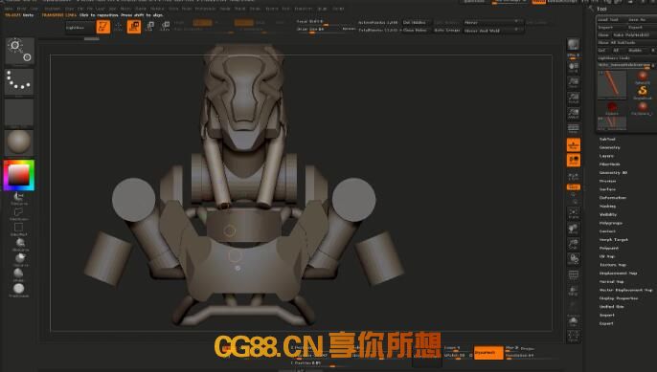Select the SimpleBrush S tool icon
This screenshot has height=372, width=657.
643,92
